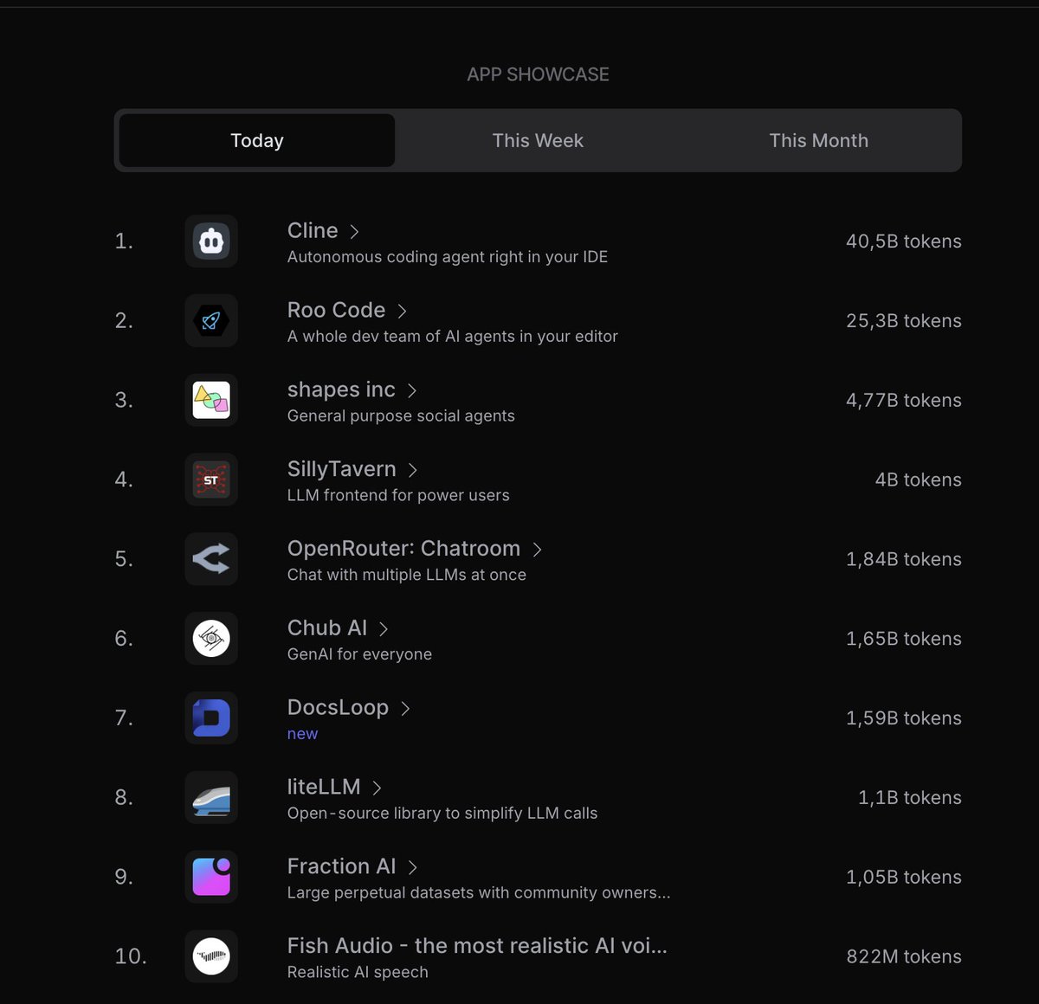This screenshot has height=1004, width=1039.
Task: Expand chevron next to OpenRouter: Chatroom
Action: tap(537, 550)
